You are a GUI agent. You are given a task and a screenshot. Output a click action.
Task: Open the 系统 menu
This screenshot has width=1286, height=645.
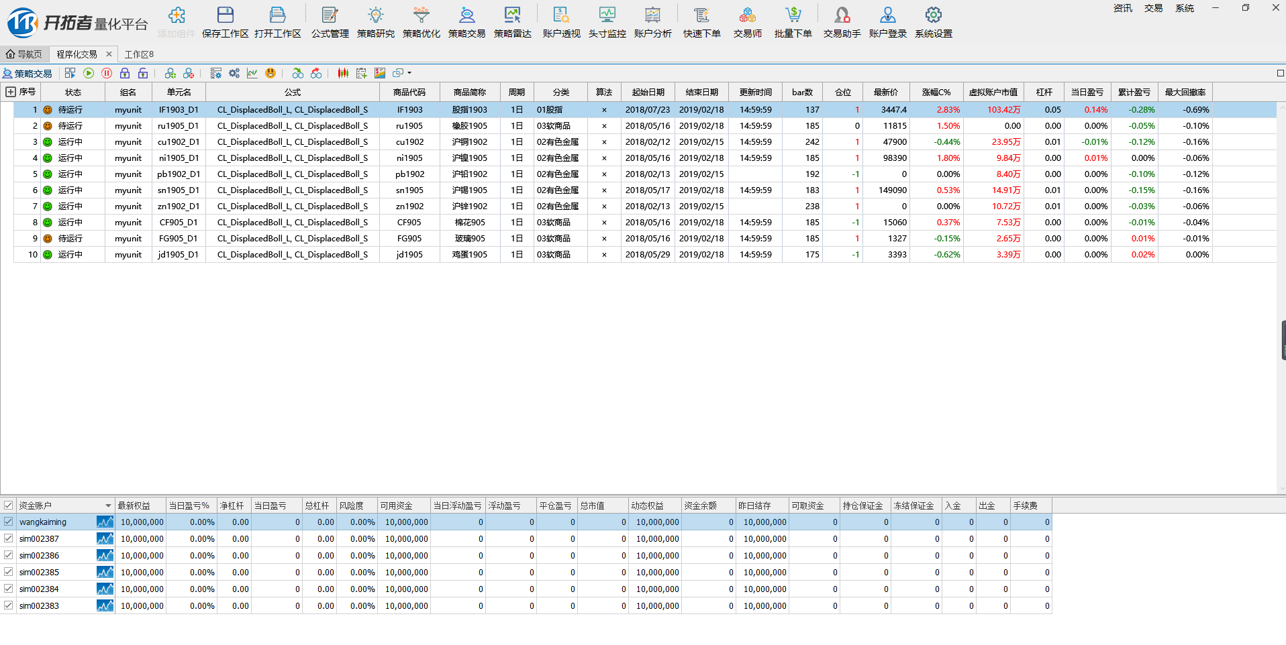tap(1185, 8)
